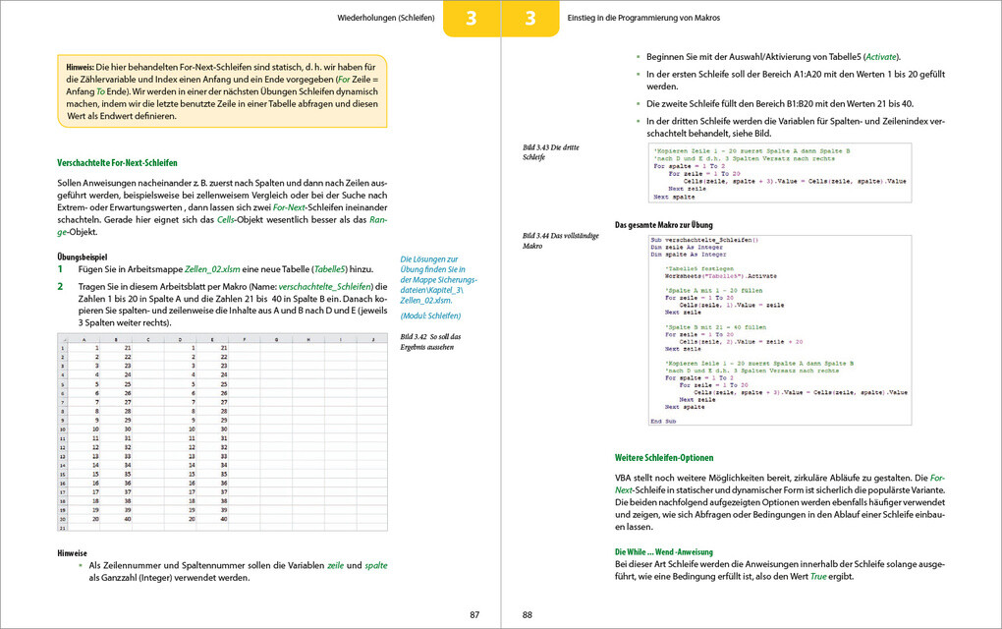Click the caption 'Bild 3.43 Die dritte Schleife'

[551, 152]
